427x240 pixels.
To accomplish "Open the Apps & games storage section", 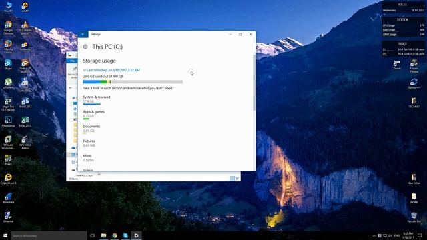I will (93, 115).
